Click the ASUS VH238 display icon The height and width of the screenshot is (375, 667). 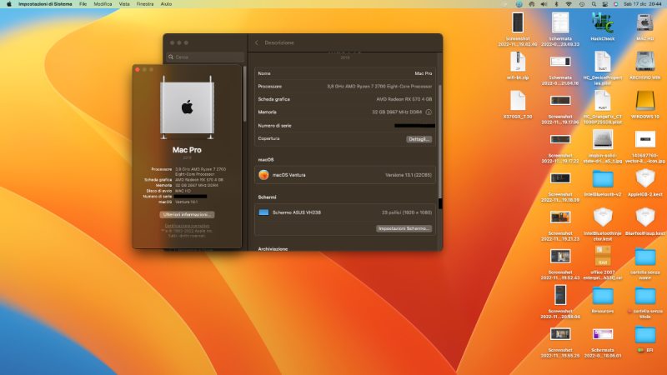click(263, 212)
